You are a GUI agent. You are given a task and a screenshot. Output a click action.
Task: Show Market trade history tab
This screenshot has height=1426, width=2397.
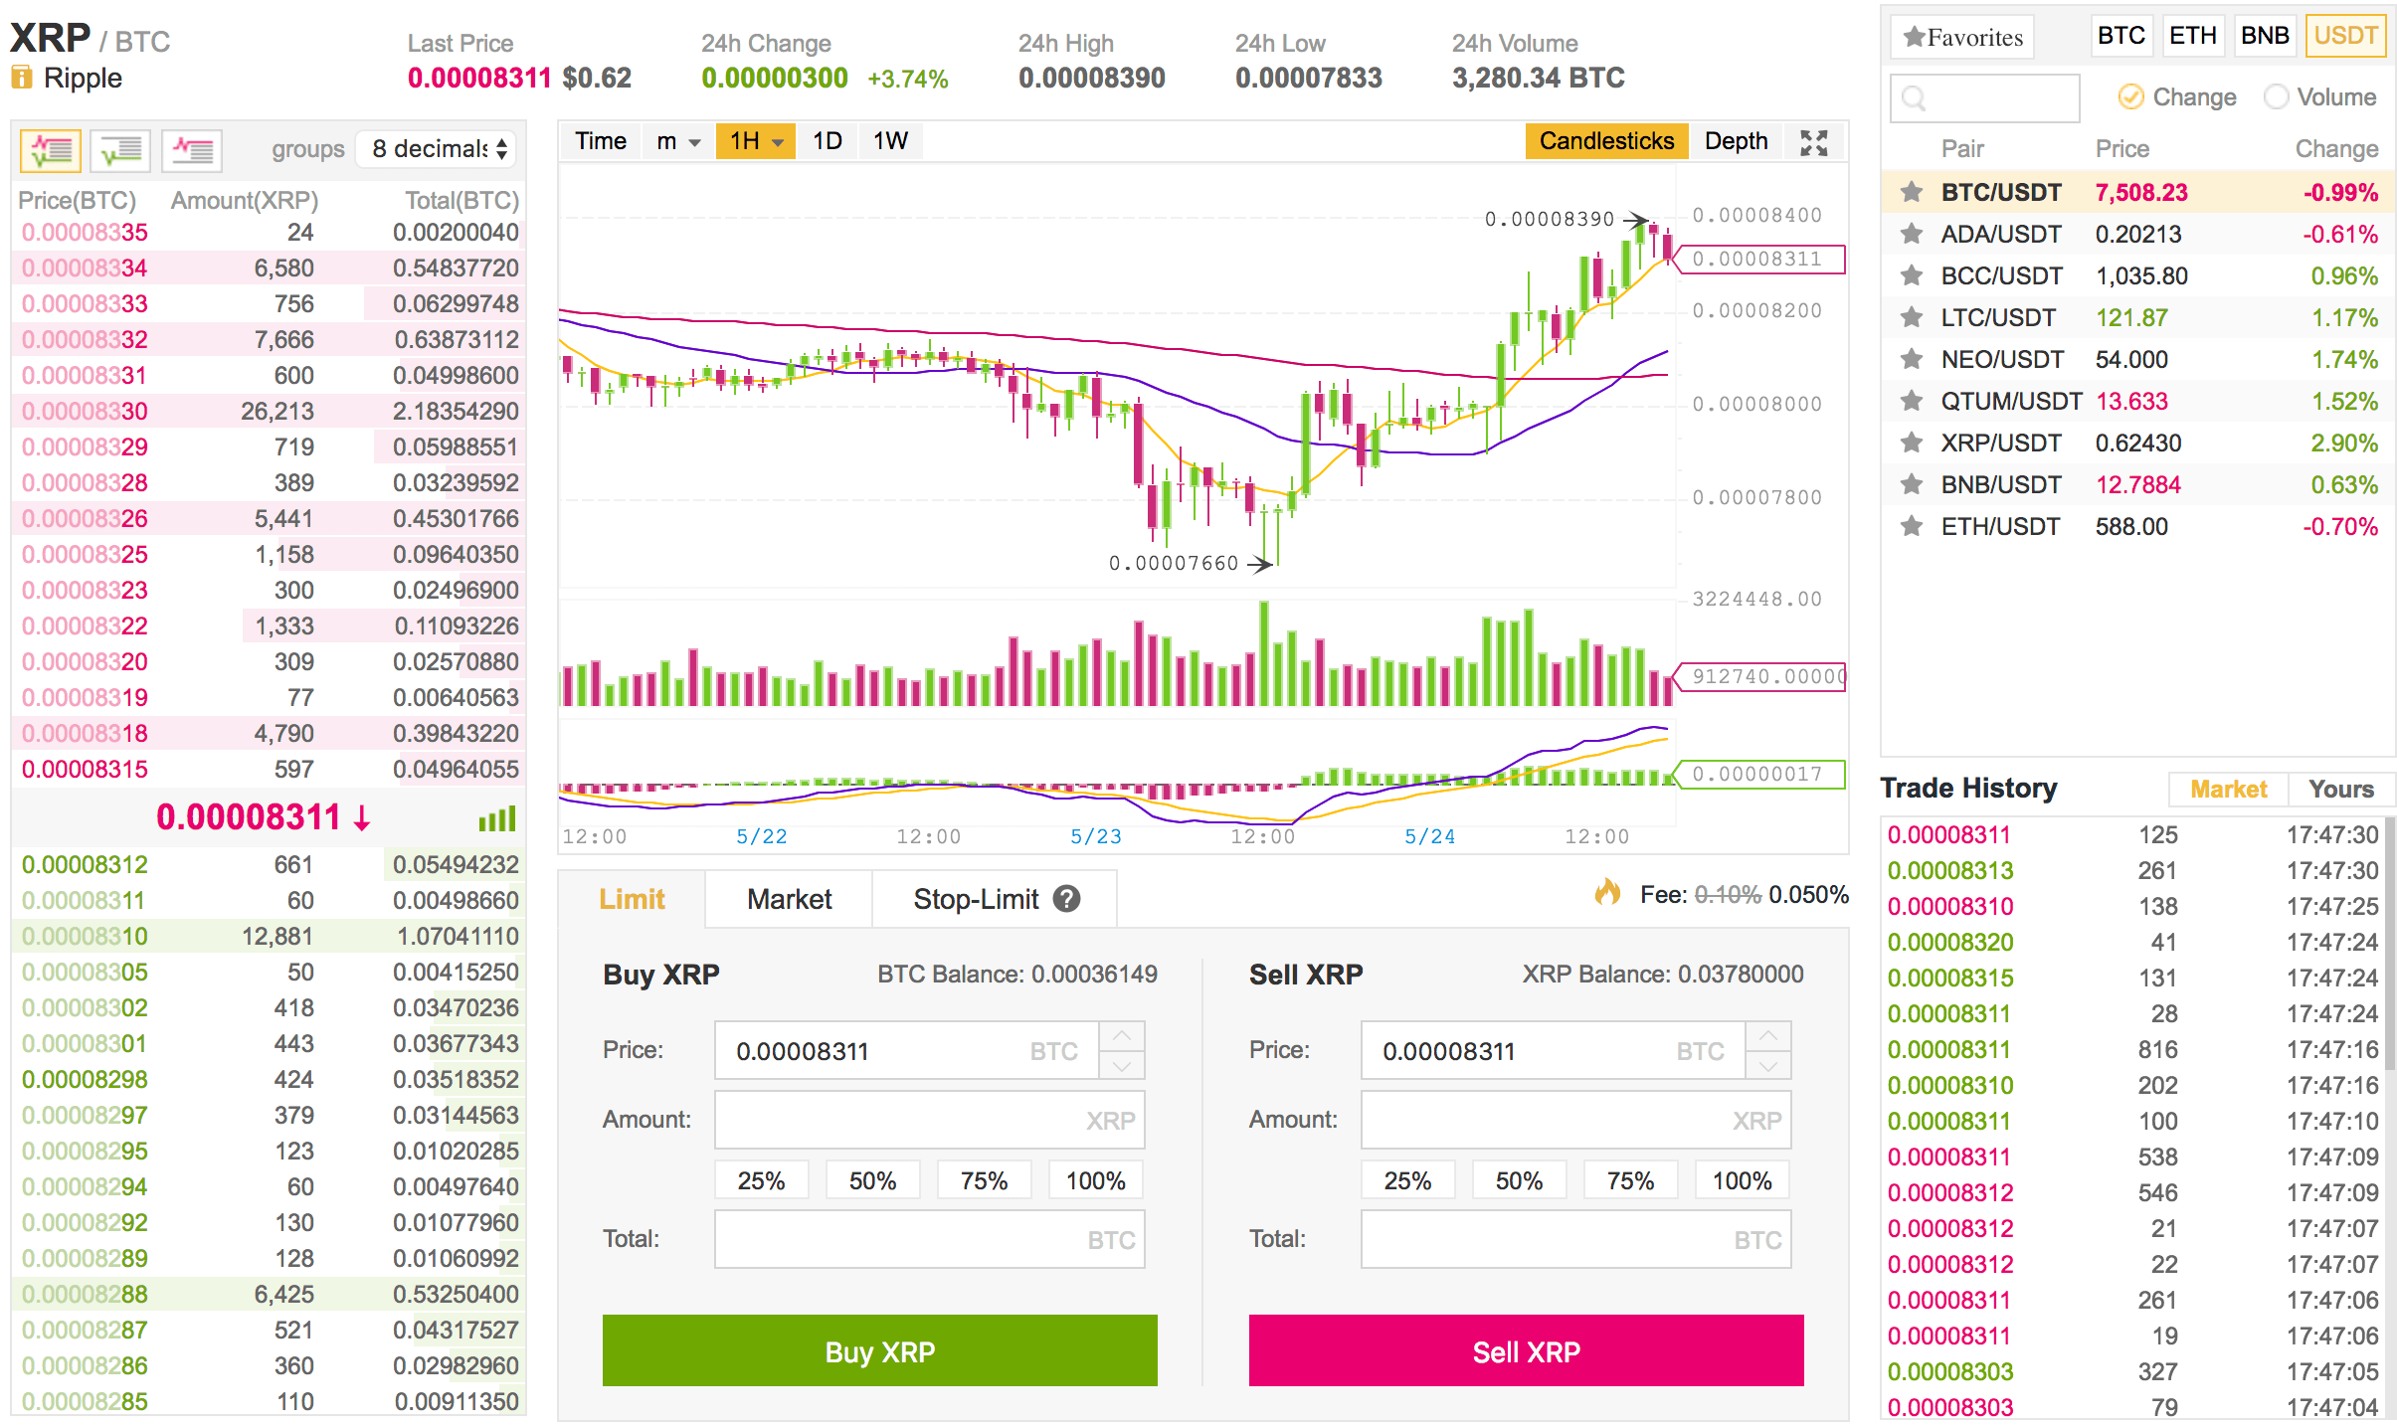[x=2229, y=790]
